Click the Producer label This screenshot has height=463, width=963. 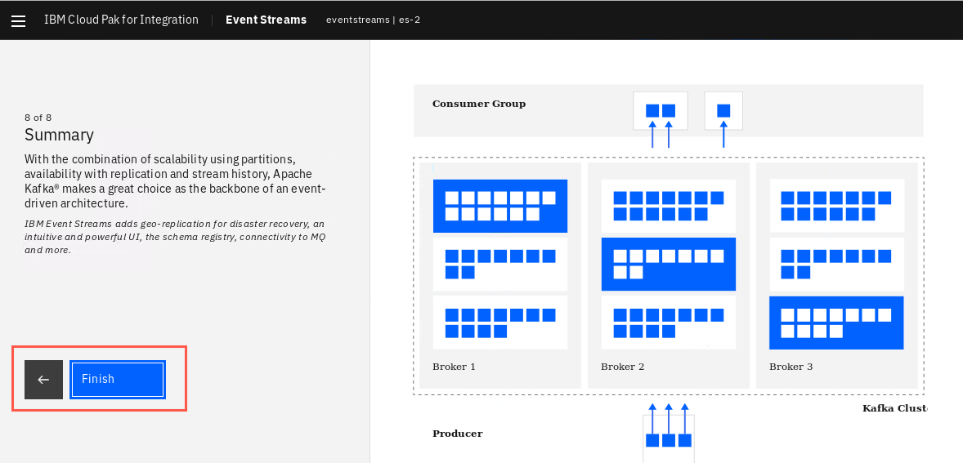(458, 434)
